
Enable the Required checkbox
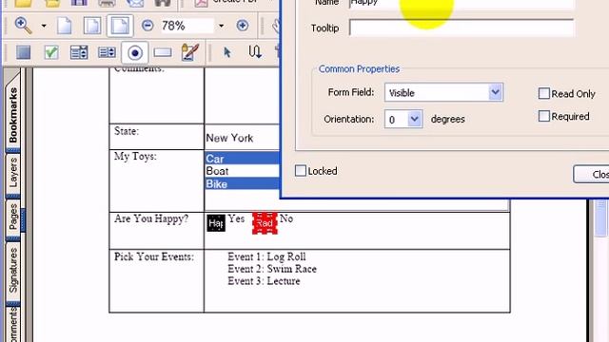[543, 116]
